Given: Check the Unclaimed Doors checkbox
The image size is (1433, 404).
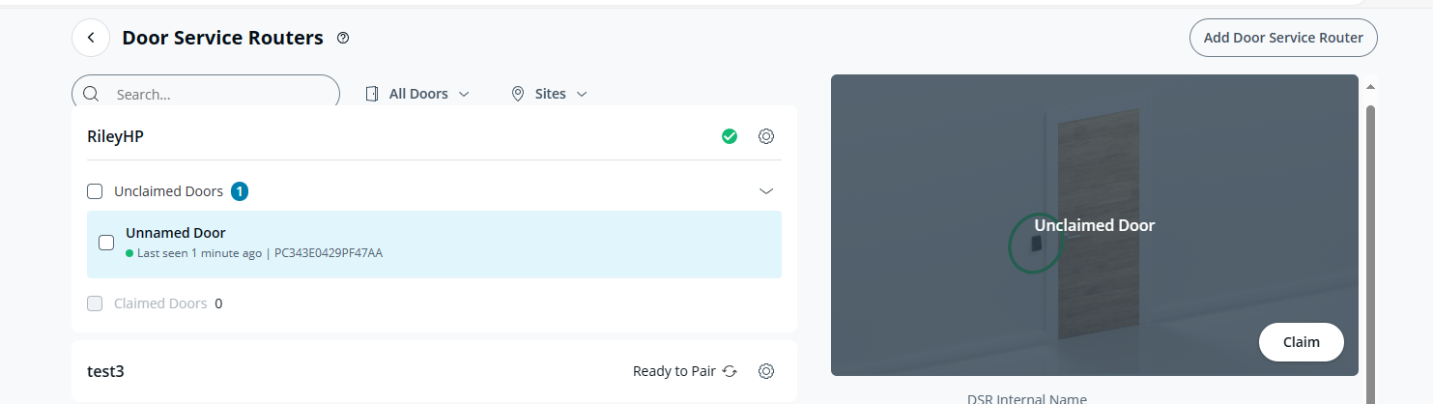Looking at the screenshot, I should (95, 191).
